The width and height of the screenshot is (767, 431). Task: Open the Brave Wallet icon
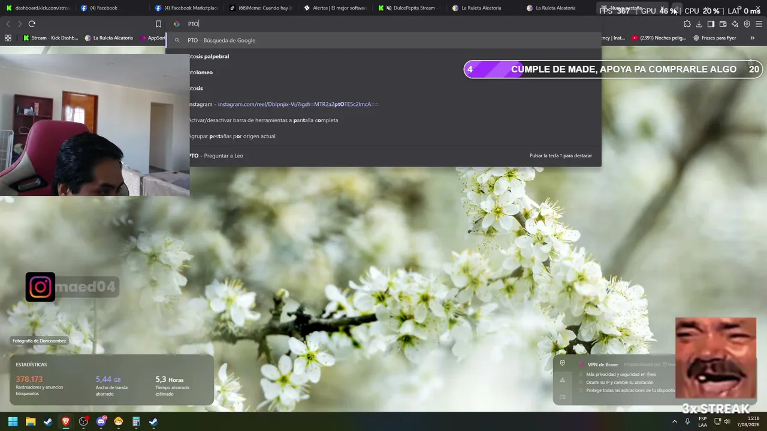(x=723, y=24)
